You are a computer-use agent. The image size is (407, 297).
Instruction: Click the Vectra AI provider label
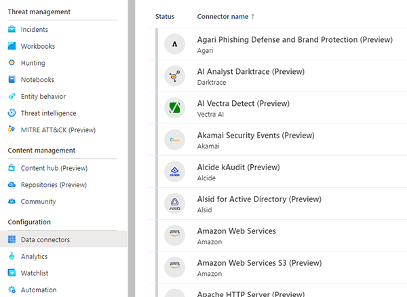(x=210, y=115)
